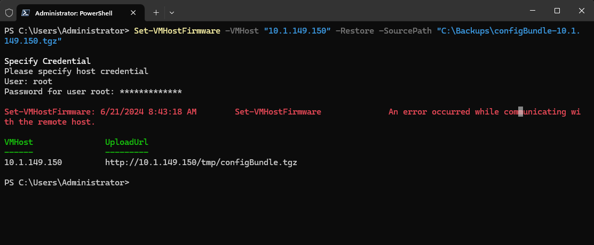Click the User: root line
Image resolution: width=594 pixels, height=245 pixels.
28,81
